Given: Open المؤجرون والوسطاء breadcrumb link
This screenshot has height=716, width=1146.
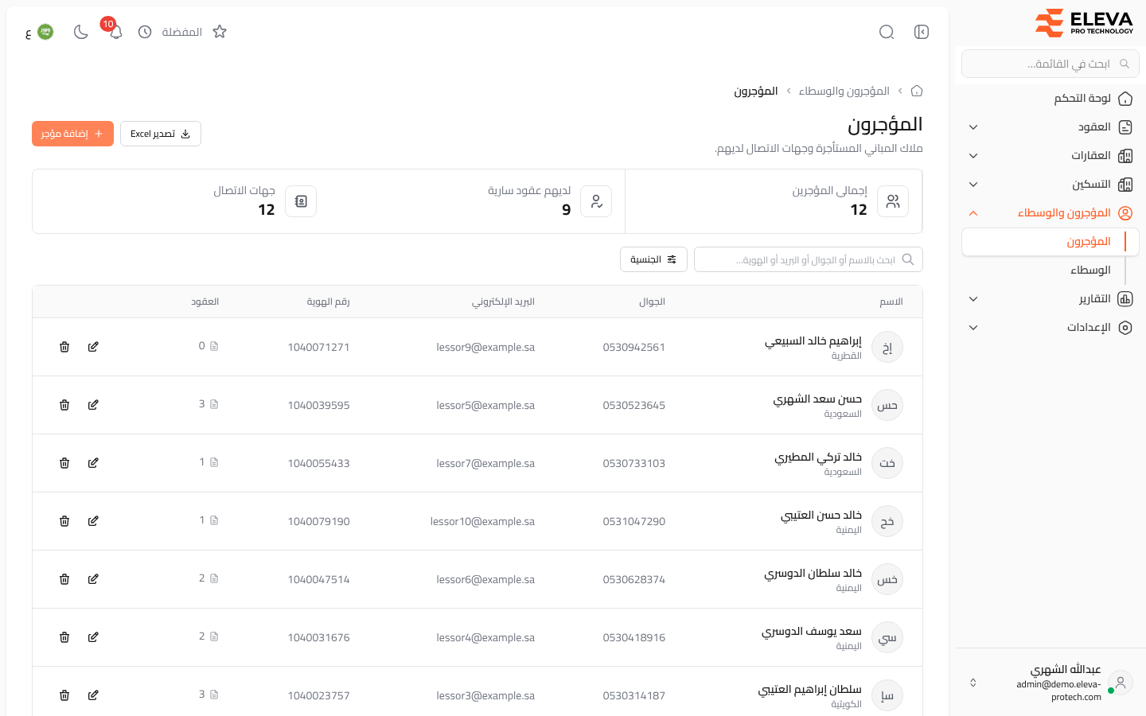Looking at the screenshot, I should tap(844, 91).
